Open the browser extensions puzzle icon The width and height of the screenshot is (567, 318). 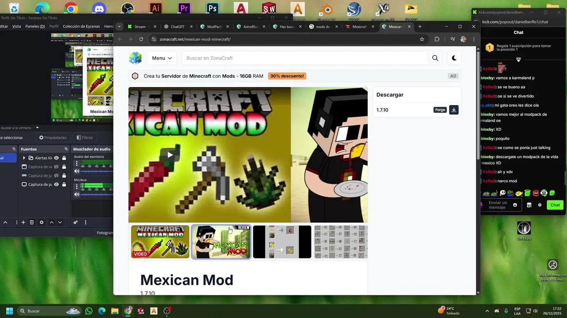[437, 39]
